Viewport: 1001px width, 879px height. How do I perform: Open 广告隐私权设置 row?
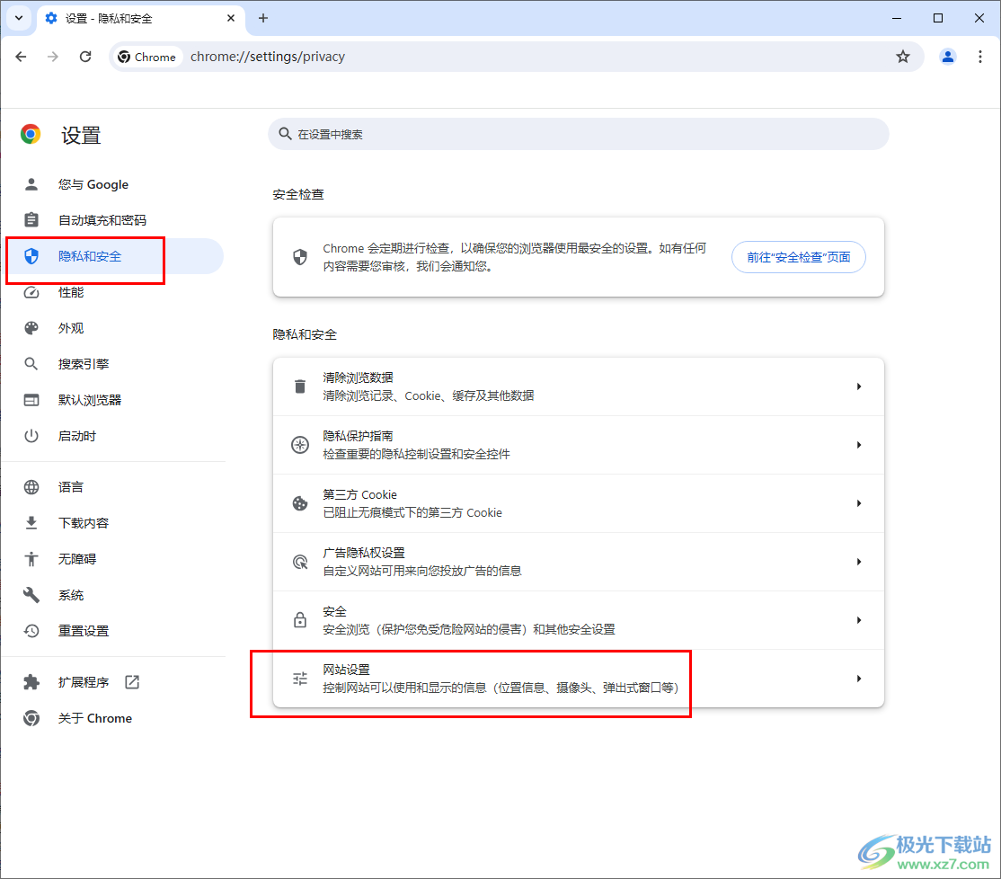tap(579, 562)
